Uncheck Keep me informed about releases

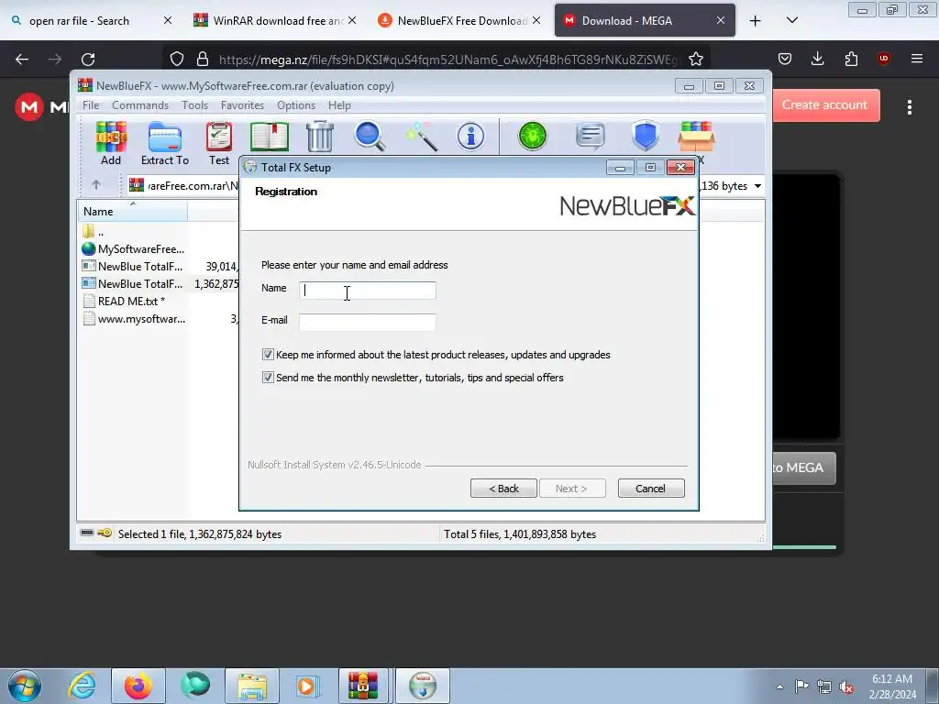point(268,355)
